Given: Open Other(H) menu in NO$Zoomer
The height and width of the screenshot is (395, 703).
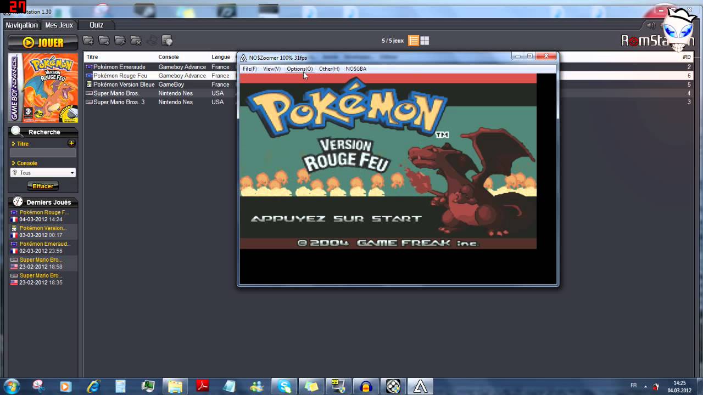Looking at the screenshot, I should 329,69.
